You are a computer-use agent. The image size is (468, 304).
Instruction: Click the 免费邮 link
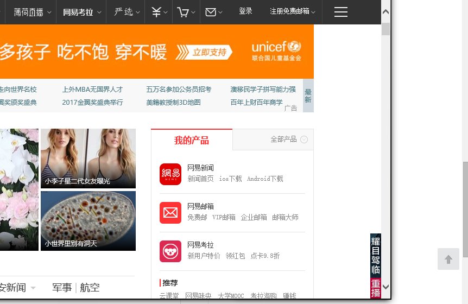[x=197, y=217]
